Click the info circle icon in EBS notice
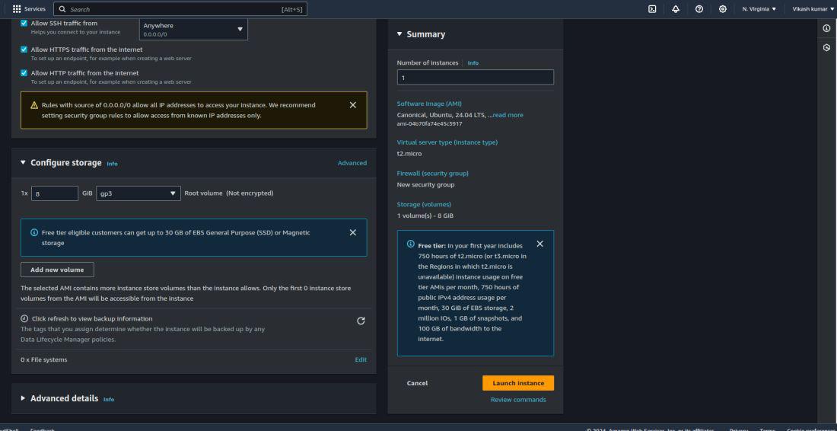Viewport: 837px width, 431px height. pos(34,232)
